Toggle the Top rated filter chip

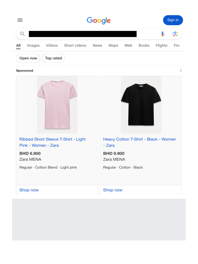pyautogui.click(x=54, y=58)
